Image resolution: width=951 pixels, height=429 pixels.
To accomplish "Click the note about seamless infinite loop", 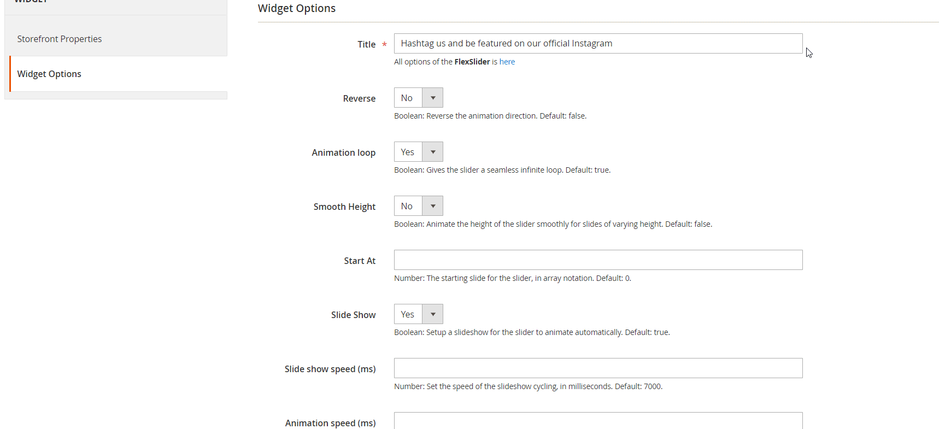I will 502,170.
